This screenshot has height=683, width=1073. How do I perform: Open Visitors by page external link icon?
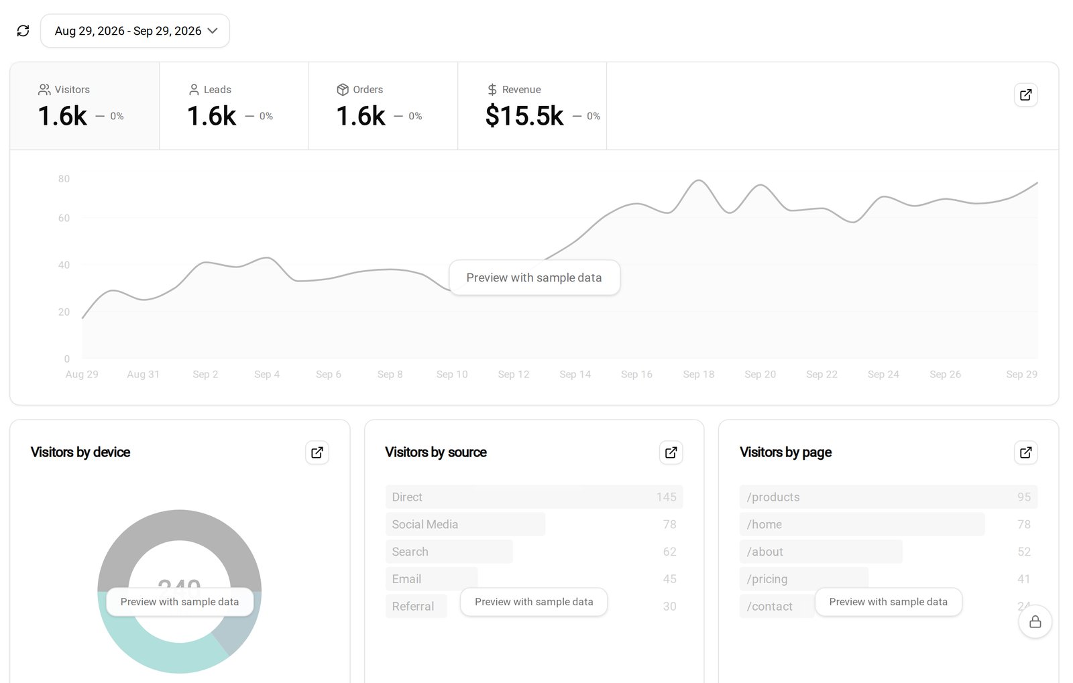click(x=1025, y=452)
